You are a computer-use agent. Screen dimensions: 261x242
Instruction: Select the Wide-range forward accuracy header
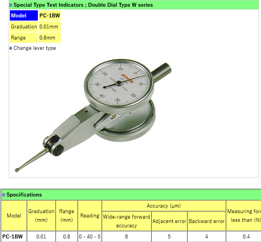127,221
